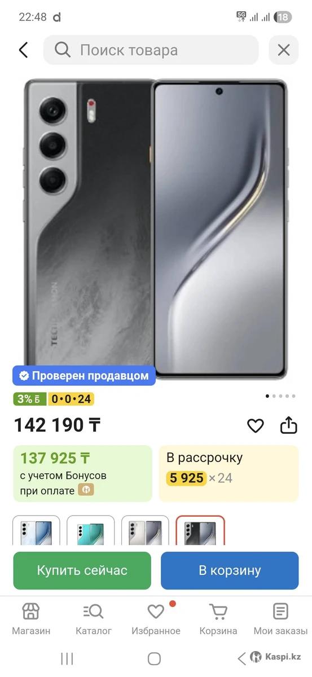
Task: Open the 'Каталог' tab
Action: pyautogui.click(x=94, y=619)
